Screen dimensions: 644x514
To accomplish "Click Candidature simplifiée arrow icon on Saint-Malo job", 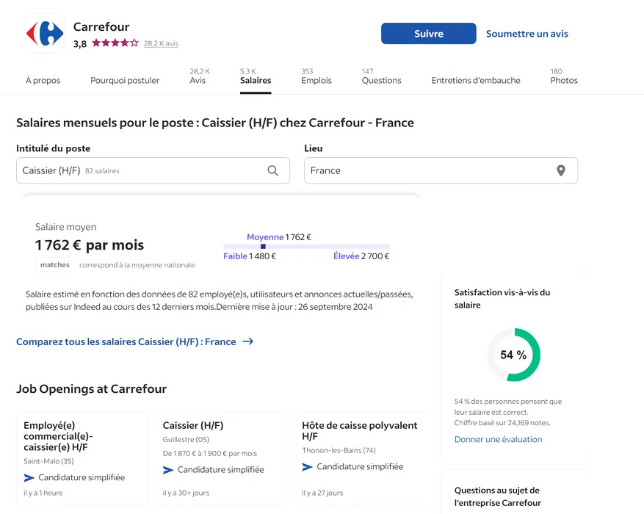I will point(29,477).
